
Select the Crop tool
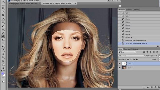tap(3, 15)
